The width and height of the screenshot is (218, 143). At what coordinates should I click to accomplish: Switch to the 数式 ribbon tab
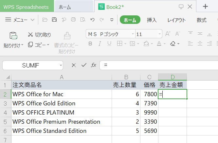pos(201,20)
